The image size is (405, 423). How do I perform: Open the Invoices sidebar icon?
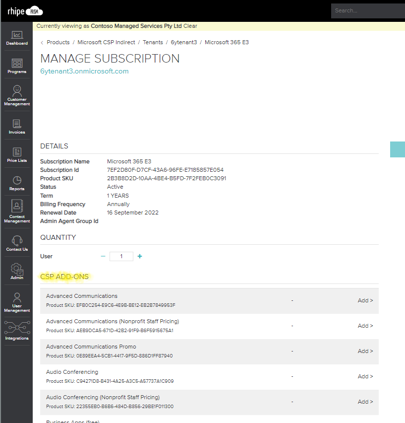[x=17, y=127]
